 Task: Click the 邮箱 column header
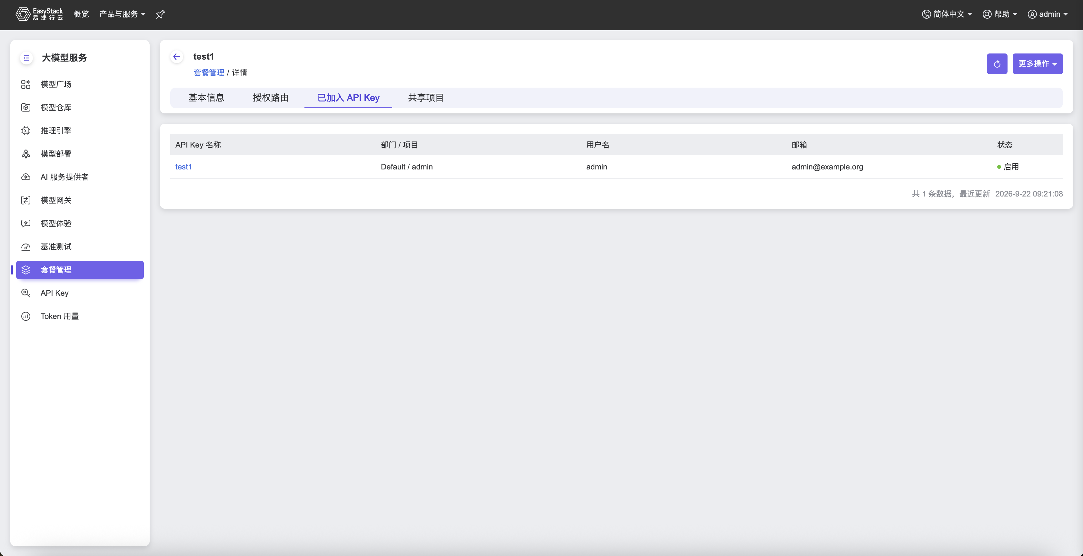(x=799, y=145)
